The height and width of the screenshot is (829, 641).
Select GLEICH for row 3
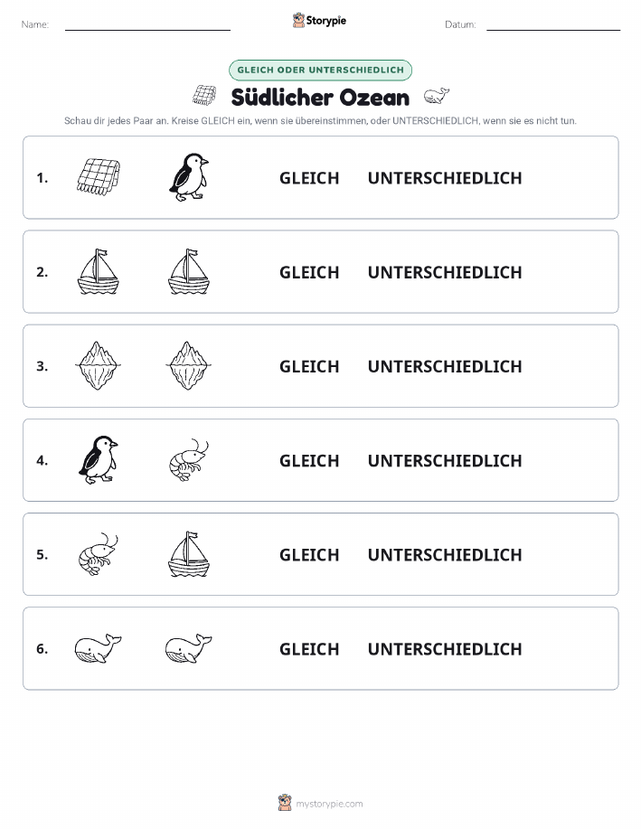click(309, 366)
